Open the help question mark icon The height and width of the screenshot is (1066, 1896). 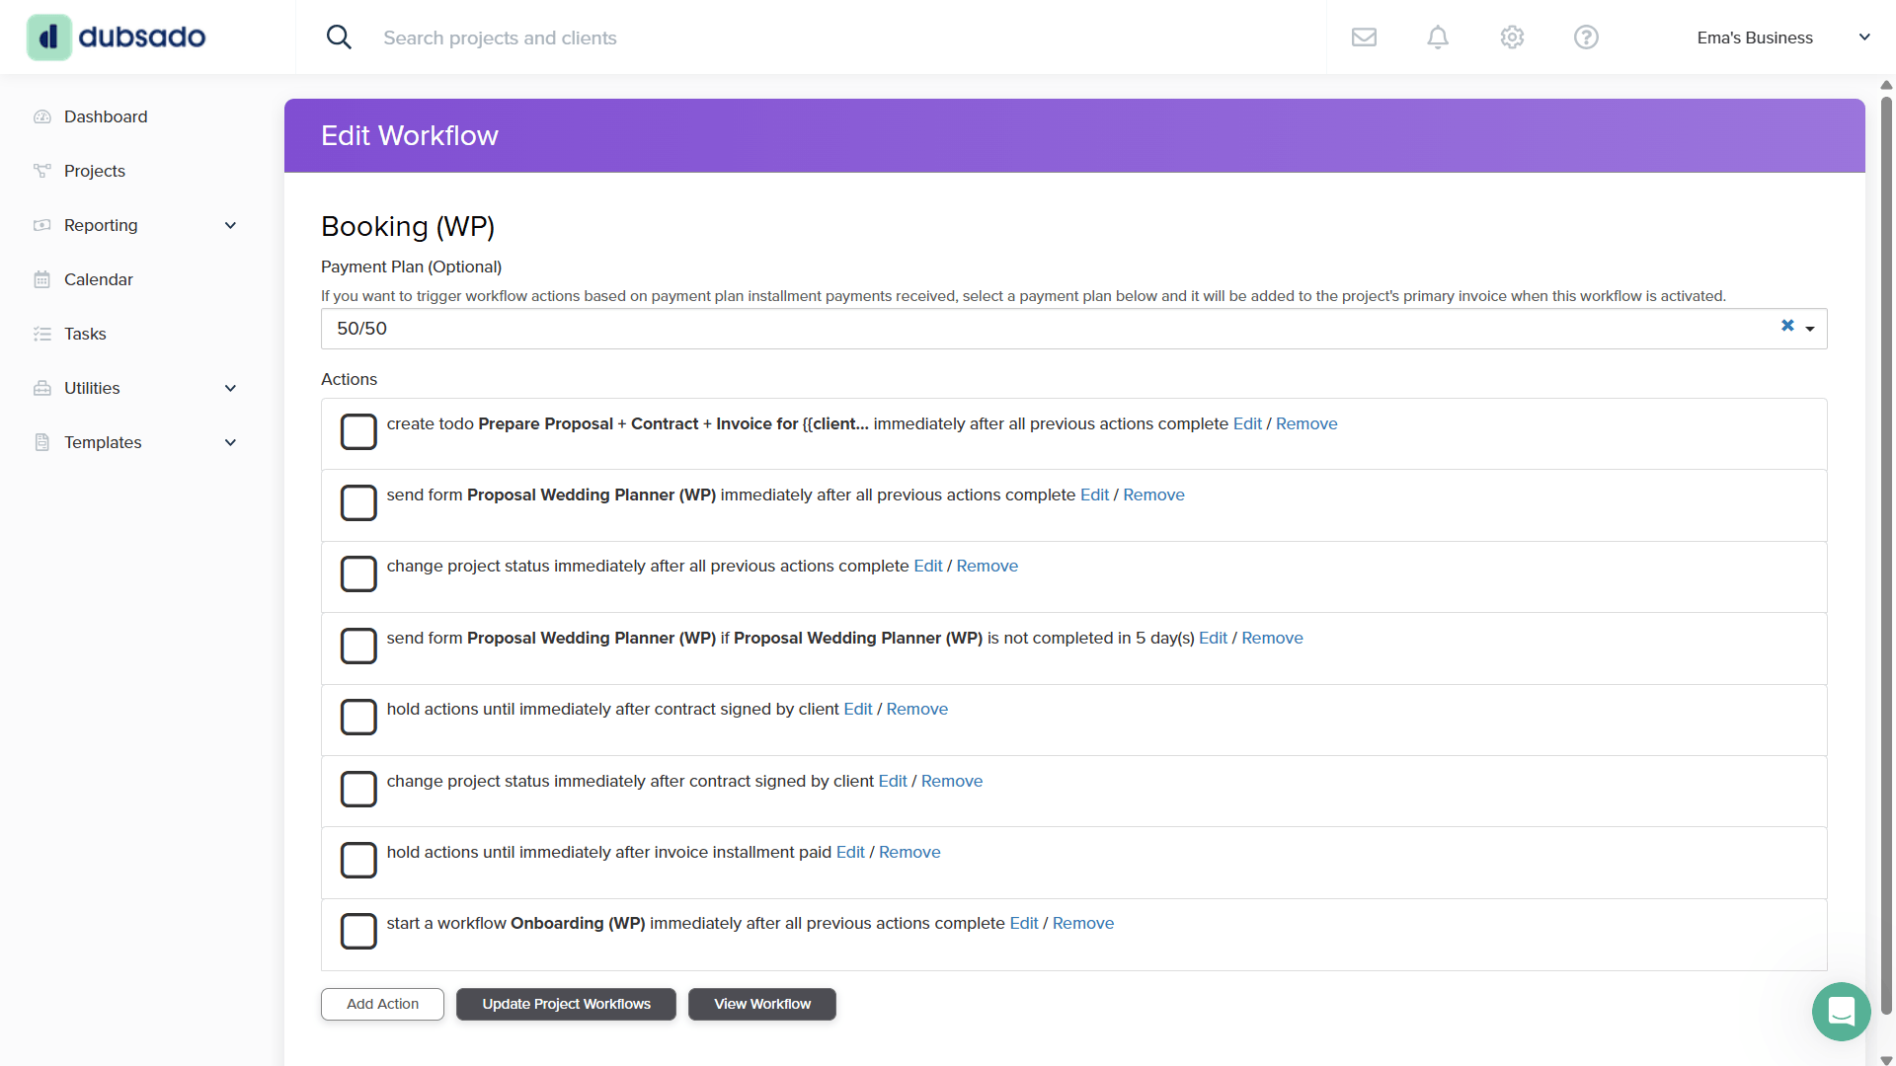[x=1585, y=37]
